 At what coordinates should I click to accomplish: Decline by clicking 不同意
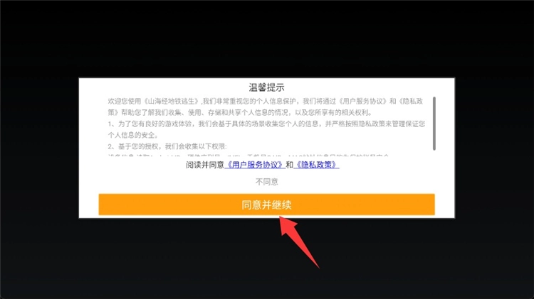point(267,182)
